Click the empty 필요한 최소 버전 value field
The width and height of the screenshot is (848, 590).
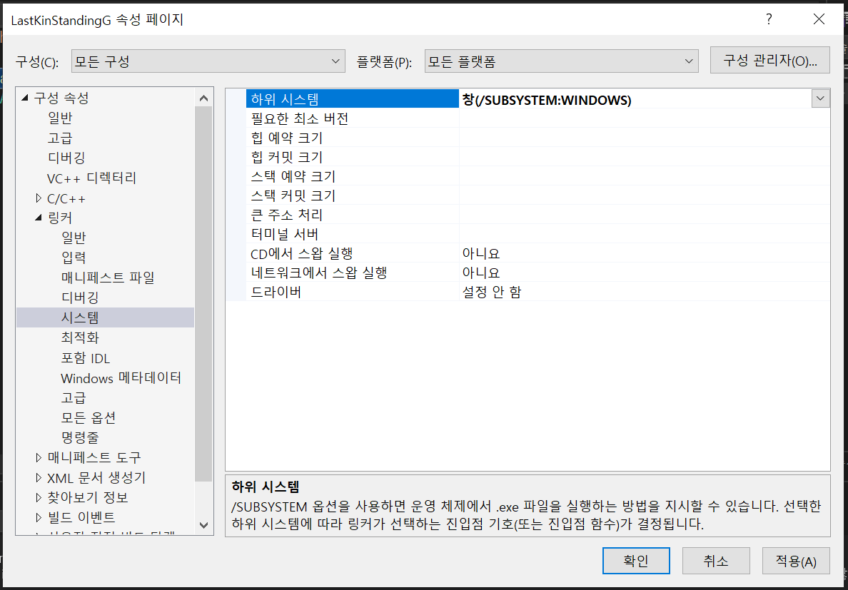pos(645,118)
